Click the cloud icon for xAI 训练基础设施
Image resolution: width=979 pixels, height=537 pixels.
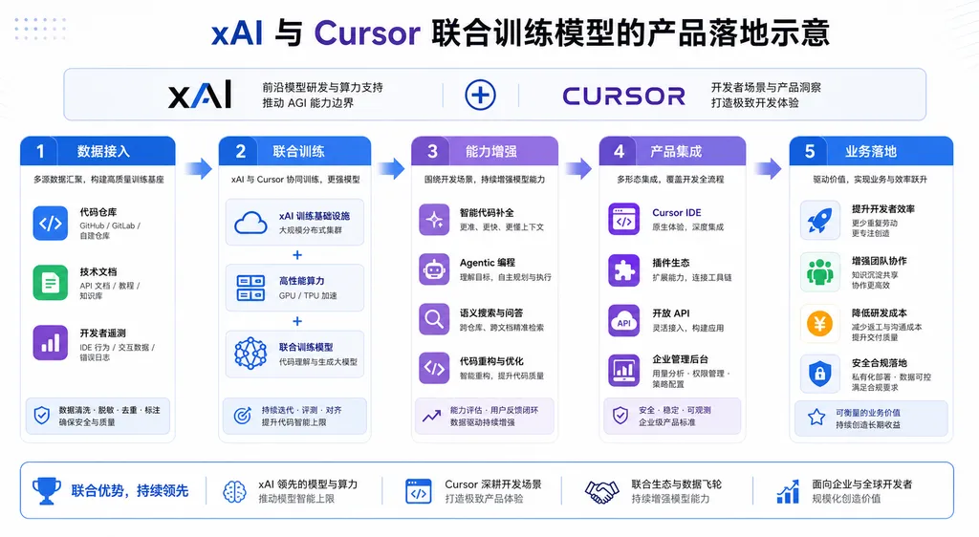tap(250, 223)
